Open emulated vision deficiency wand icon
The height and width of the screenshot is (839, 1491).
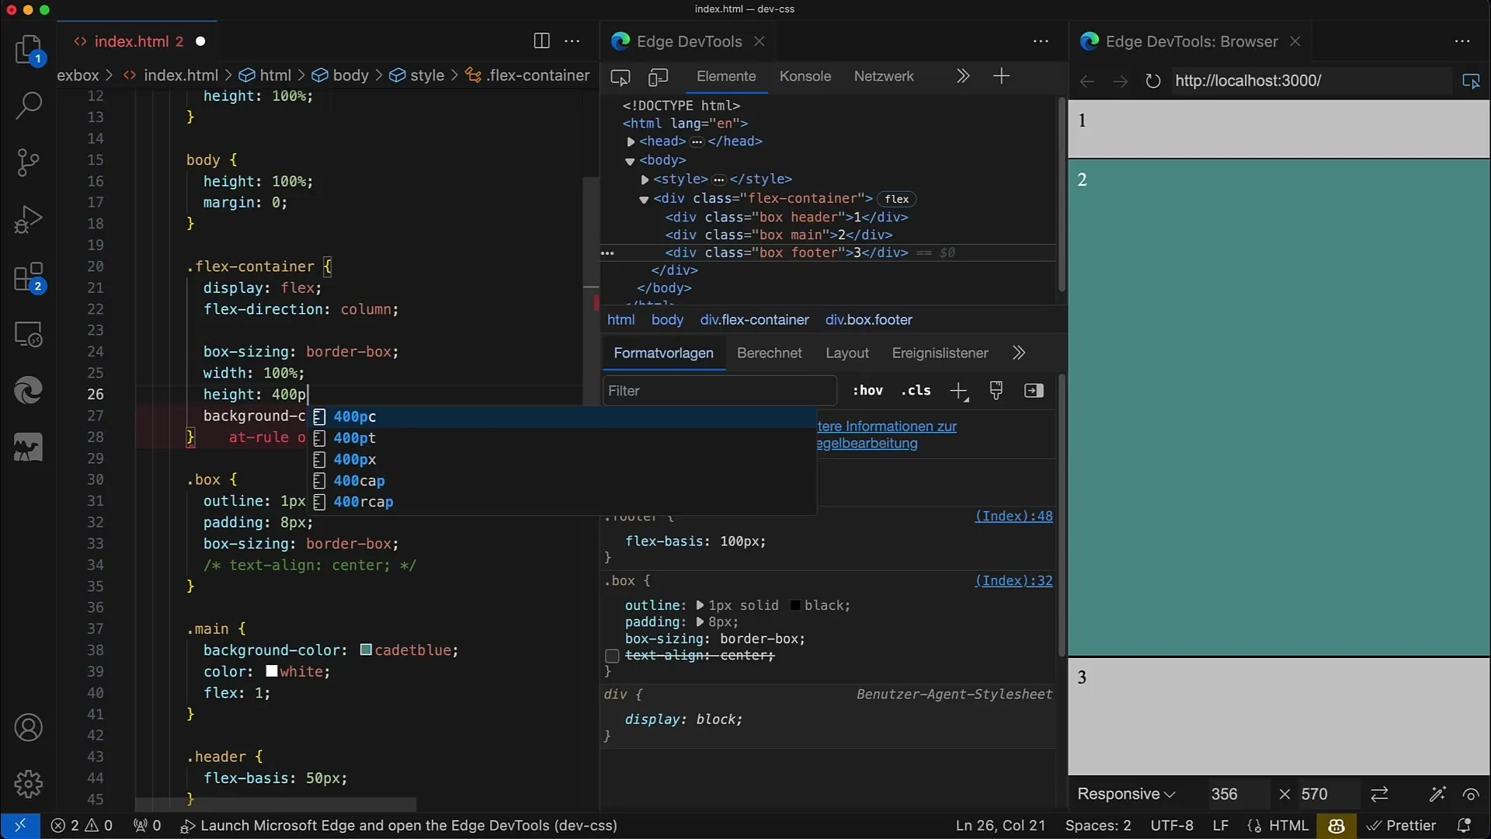(1437, 794)
